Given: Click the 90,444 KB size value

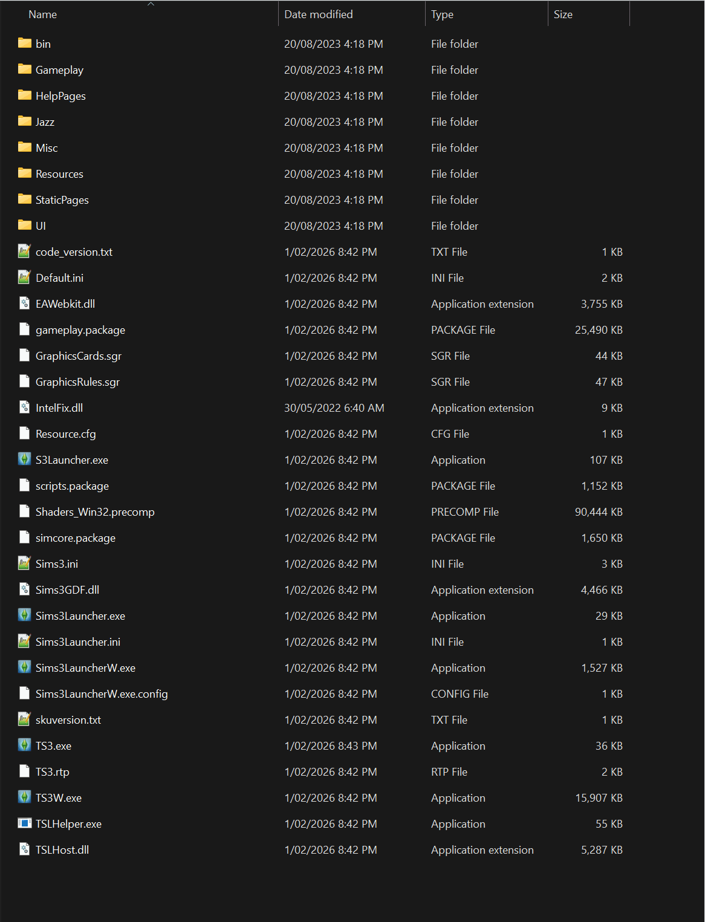Looking at the screenshot, I should (x=599, y=511).
